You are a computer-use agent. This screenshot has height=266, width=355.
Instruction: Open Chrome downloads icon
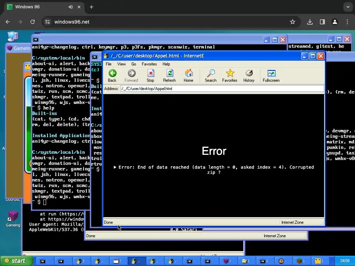point(310,22)
